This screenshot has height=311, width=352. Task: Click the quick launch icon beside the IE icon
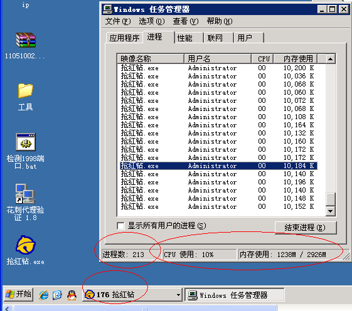click(58, 295)
